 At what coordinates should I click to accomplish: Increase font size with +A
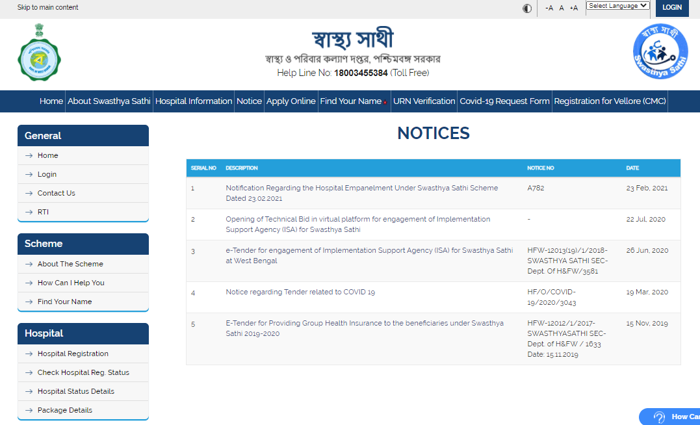coord(574,8)
